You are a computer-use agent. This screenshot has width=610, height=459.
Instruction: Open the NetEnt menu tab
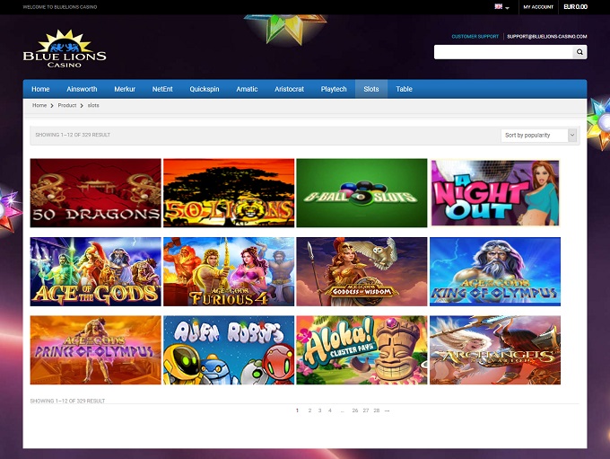(x=162, y=89)
